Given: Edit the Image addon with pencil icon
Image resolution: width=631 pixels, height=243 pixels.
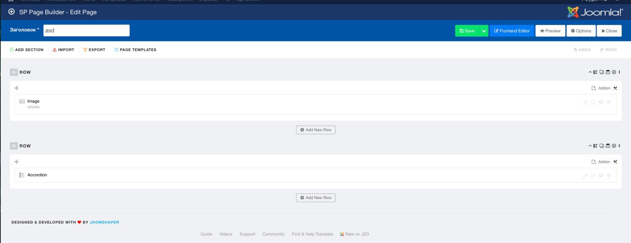Looking at the screenshot, I should (x=585, y=102).
